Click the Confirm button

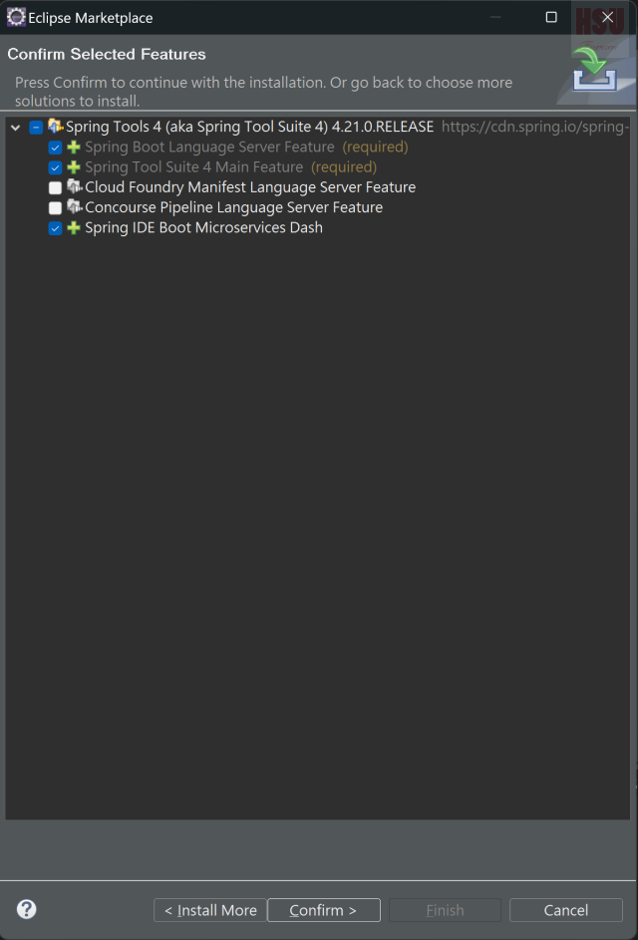(324, 910)
